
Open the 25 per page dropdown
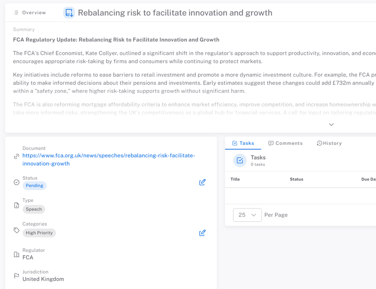pyautogui.click(x=247, y=215)
